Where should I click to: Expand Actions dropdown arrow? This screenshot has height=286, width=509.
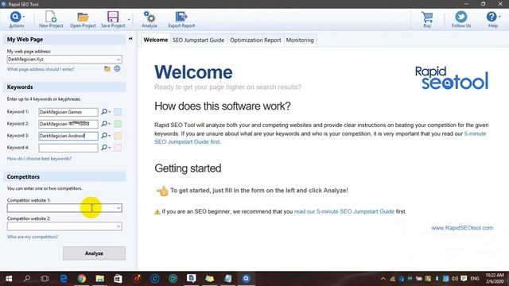tap(24, 17)
